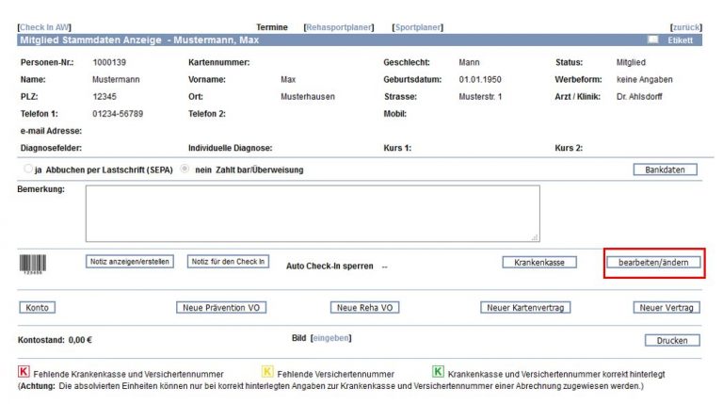Click Notiz für den Check In
This screenshot has height=404, width=723.
[x=228, y=262]
